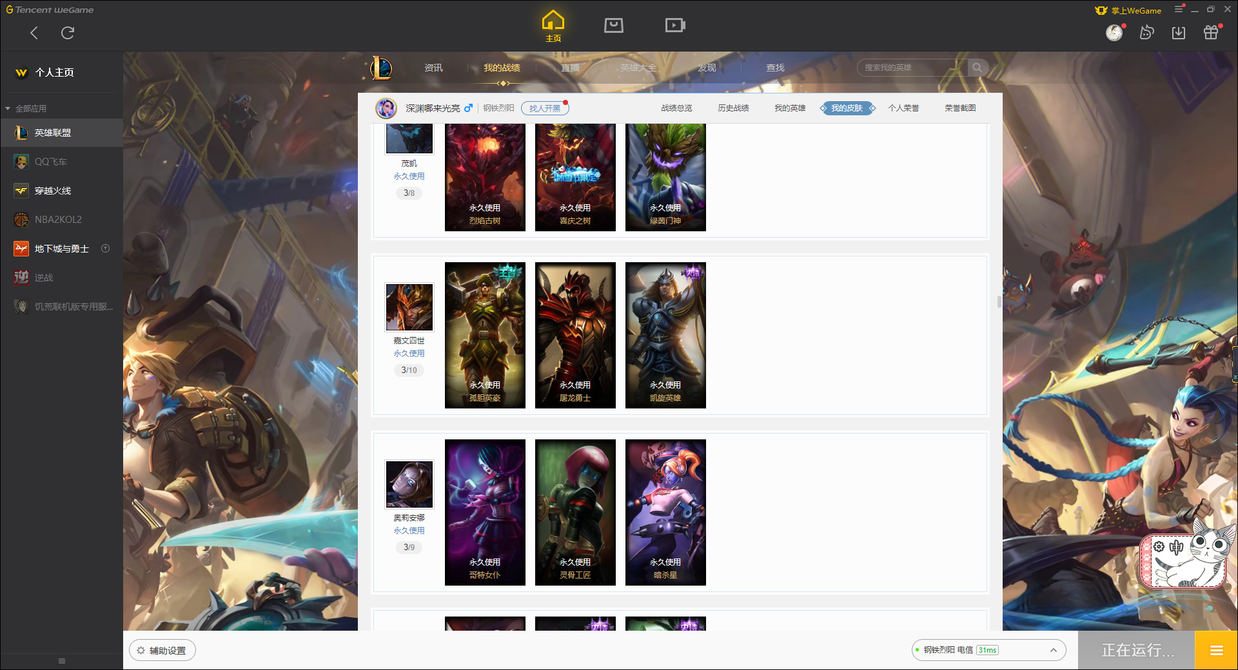
Task: Click the 找人开黑 button
Action: [x=545, y=108]
